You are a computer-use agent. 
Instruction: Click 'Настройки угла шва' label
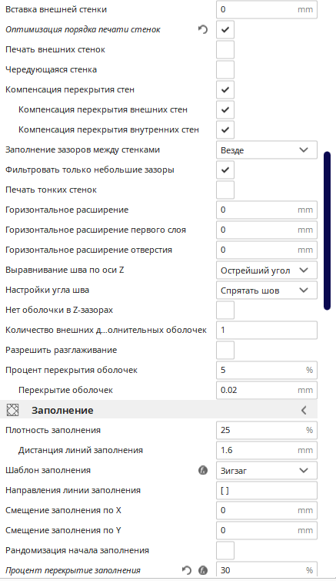click(x=47, y=290)
